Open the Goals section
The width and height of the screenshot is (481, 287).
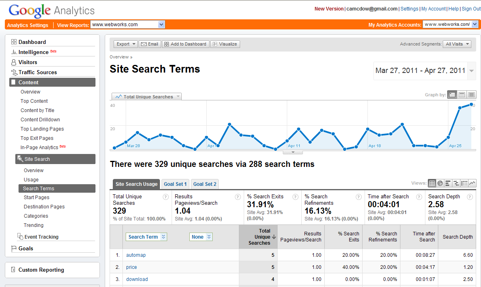[25, 248]
